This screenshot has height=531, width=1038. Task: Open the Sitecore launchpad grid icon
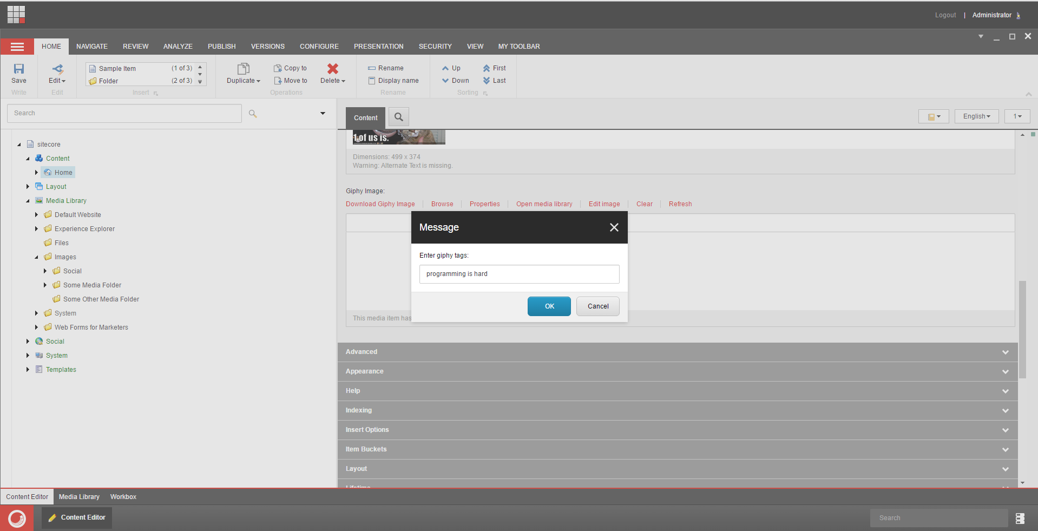[x=16, y=15]
